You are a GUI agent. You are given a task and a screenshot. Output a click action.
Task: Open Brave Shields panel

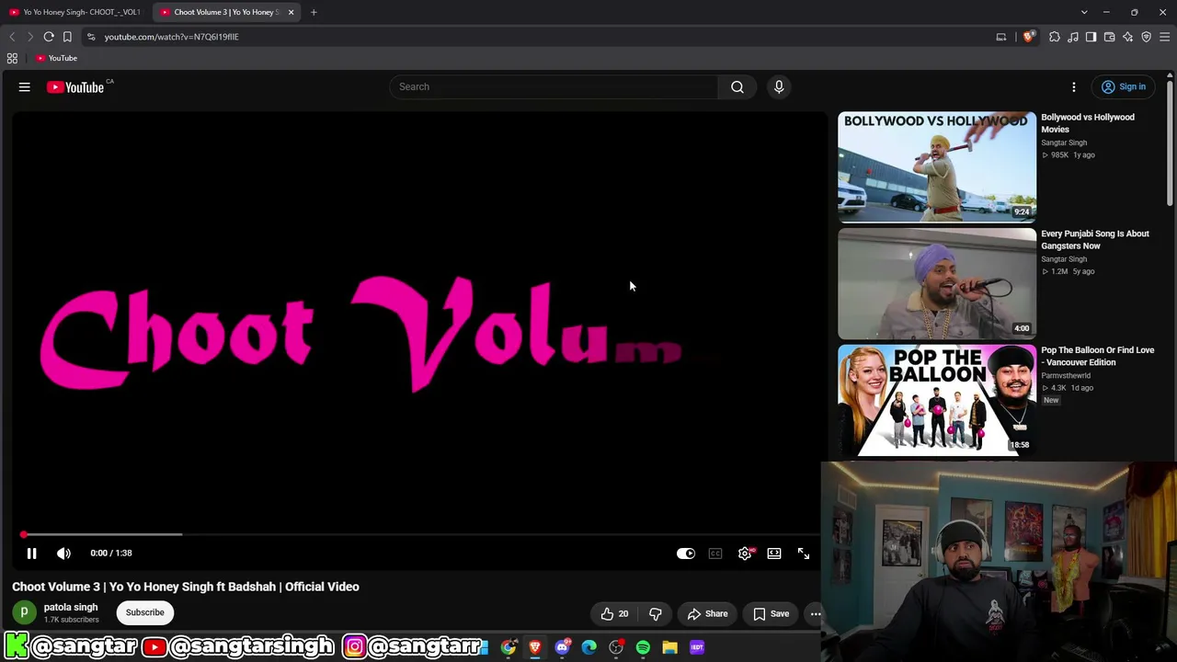[x=1028, y=37]
